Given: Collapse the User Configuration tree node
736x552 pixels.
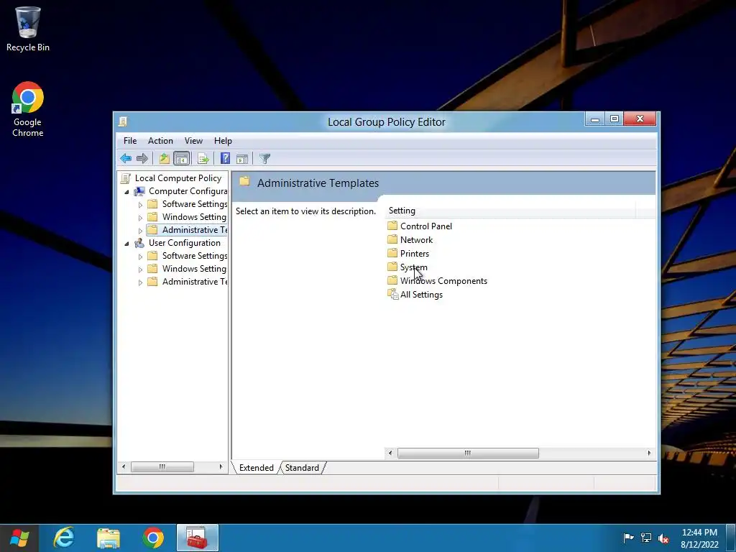Looking at the screenshot, I should 126,243.
